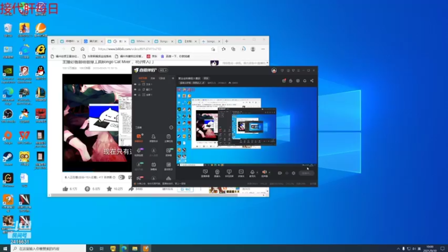Viewport: 448px width, 252px height.
Task: Mute the microphone in streaming app
Action: click(253, 172)
